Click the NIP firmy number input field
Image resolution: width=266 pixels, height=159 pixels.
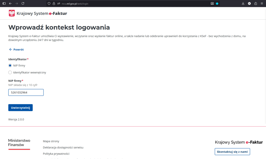coord(26,92)
